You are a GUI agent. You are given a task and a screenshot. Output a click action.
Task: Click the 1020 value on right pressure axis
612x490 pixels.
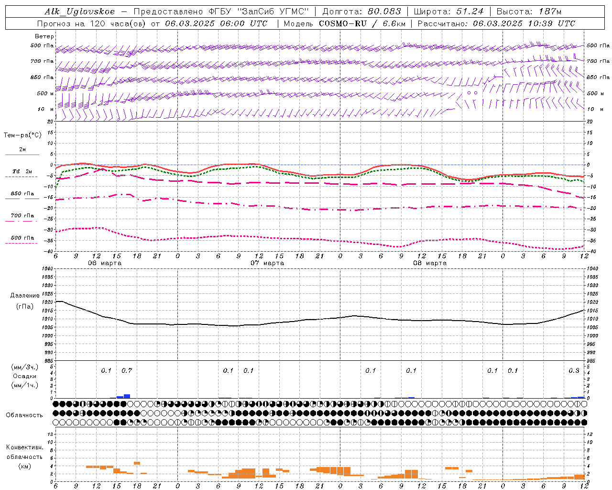coord(592,302)
